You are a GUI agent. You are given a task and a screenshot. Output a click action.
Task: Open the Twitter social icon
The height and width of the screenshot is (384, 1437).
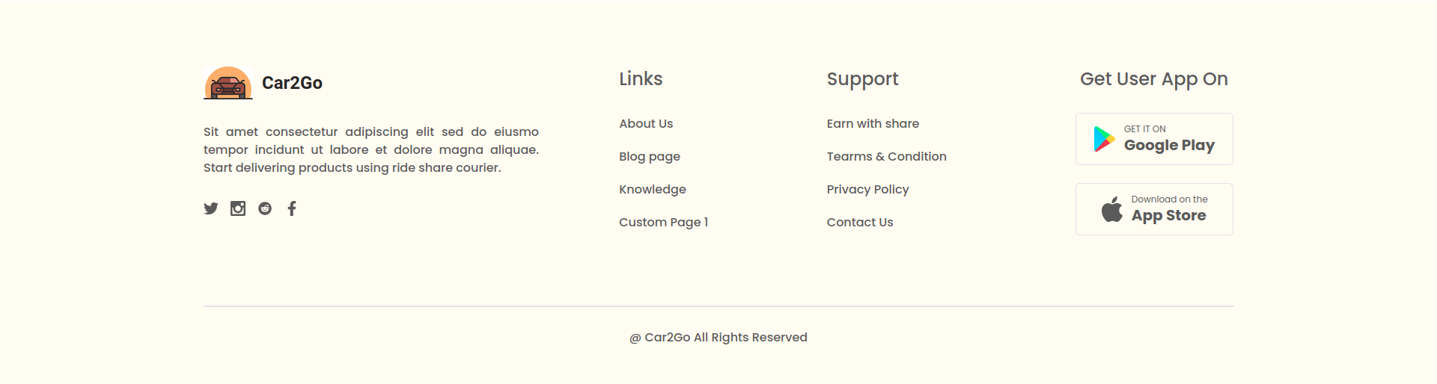(x=211, y=208)
